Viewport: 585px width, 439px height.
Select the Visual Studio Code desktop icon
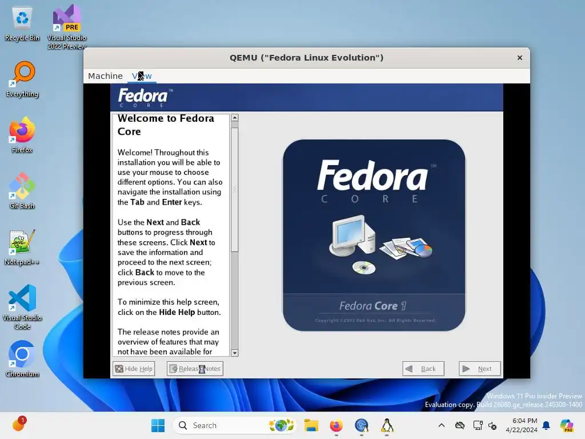tap(22, 307)
